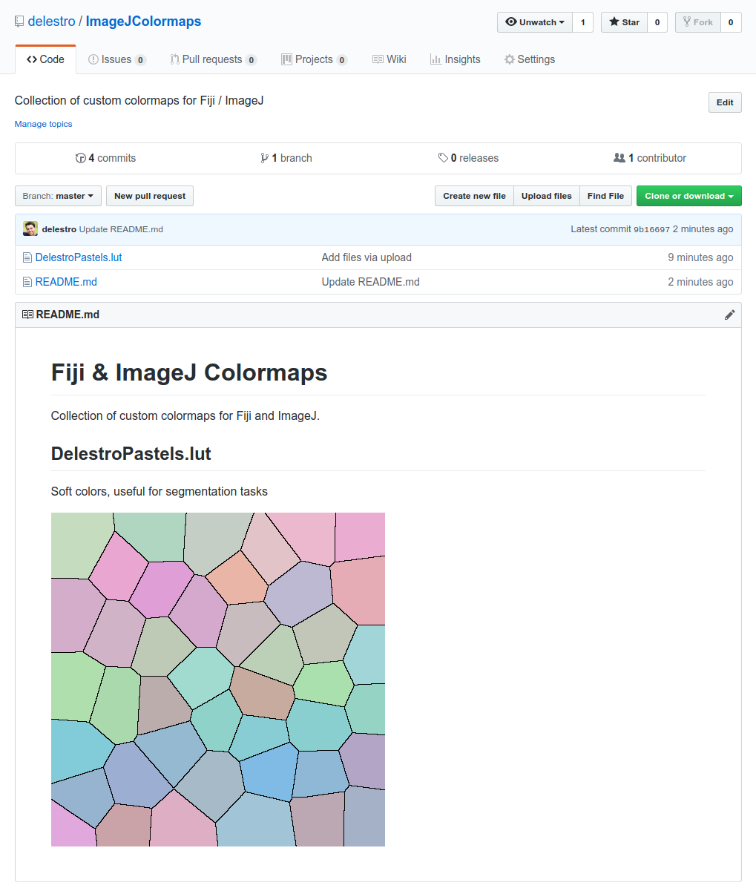Screen dimensions: 756x891
Task: Click Create new file button
Action: click(474, 196)
